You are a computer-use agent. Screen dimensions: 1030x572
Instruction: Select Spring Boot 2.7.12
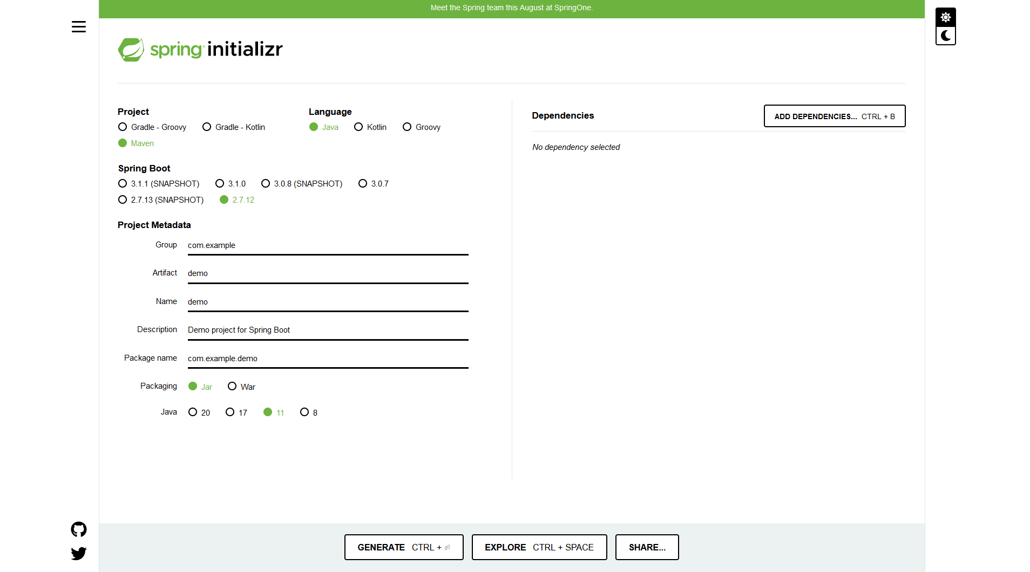[x=237, y=200]
